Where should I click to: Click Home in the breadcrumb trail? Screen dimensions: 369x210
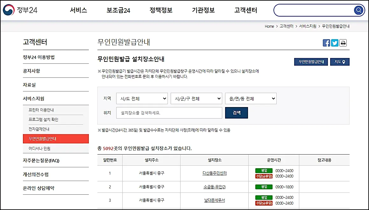pos(269,26)
